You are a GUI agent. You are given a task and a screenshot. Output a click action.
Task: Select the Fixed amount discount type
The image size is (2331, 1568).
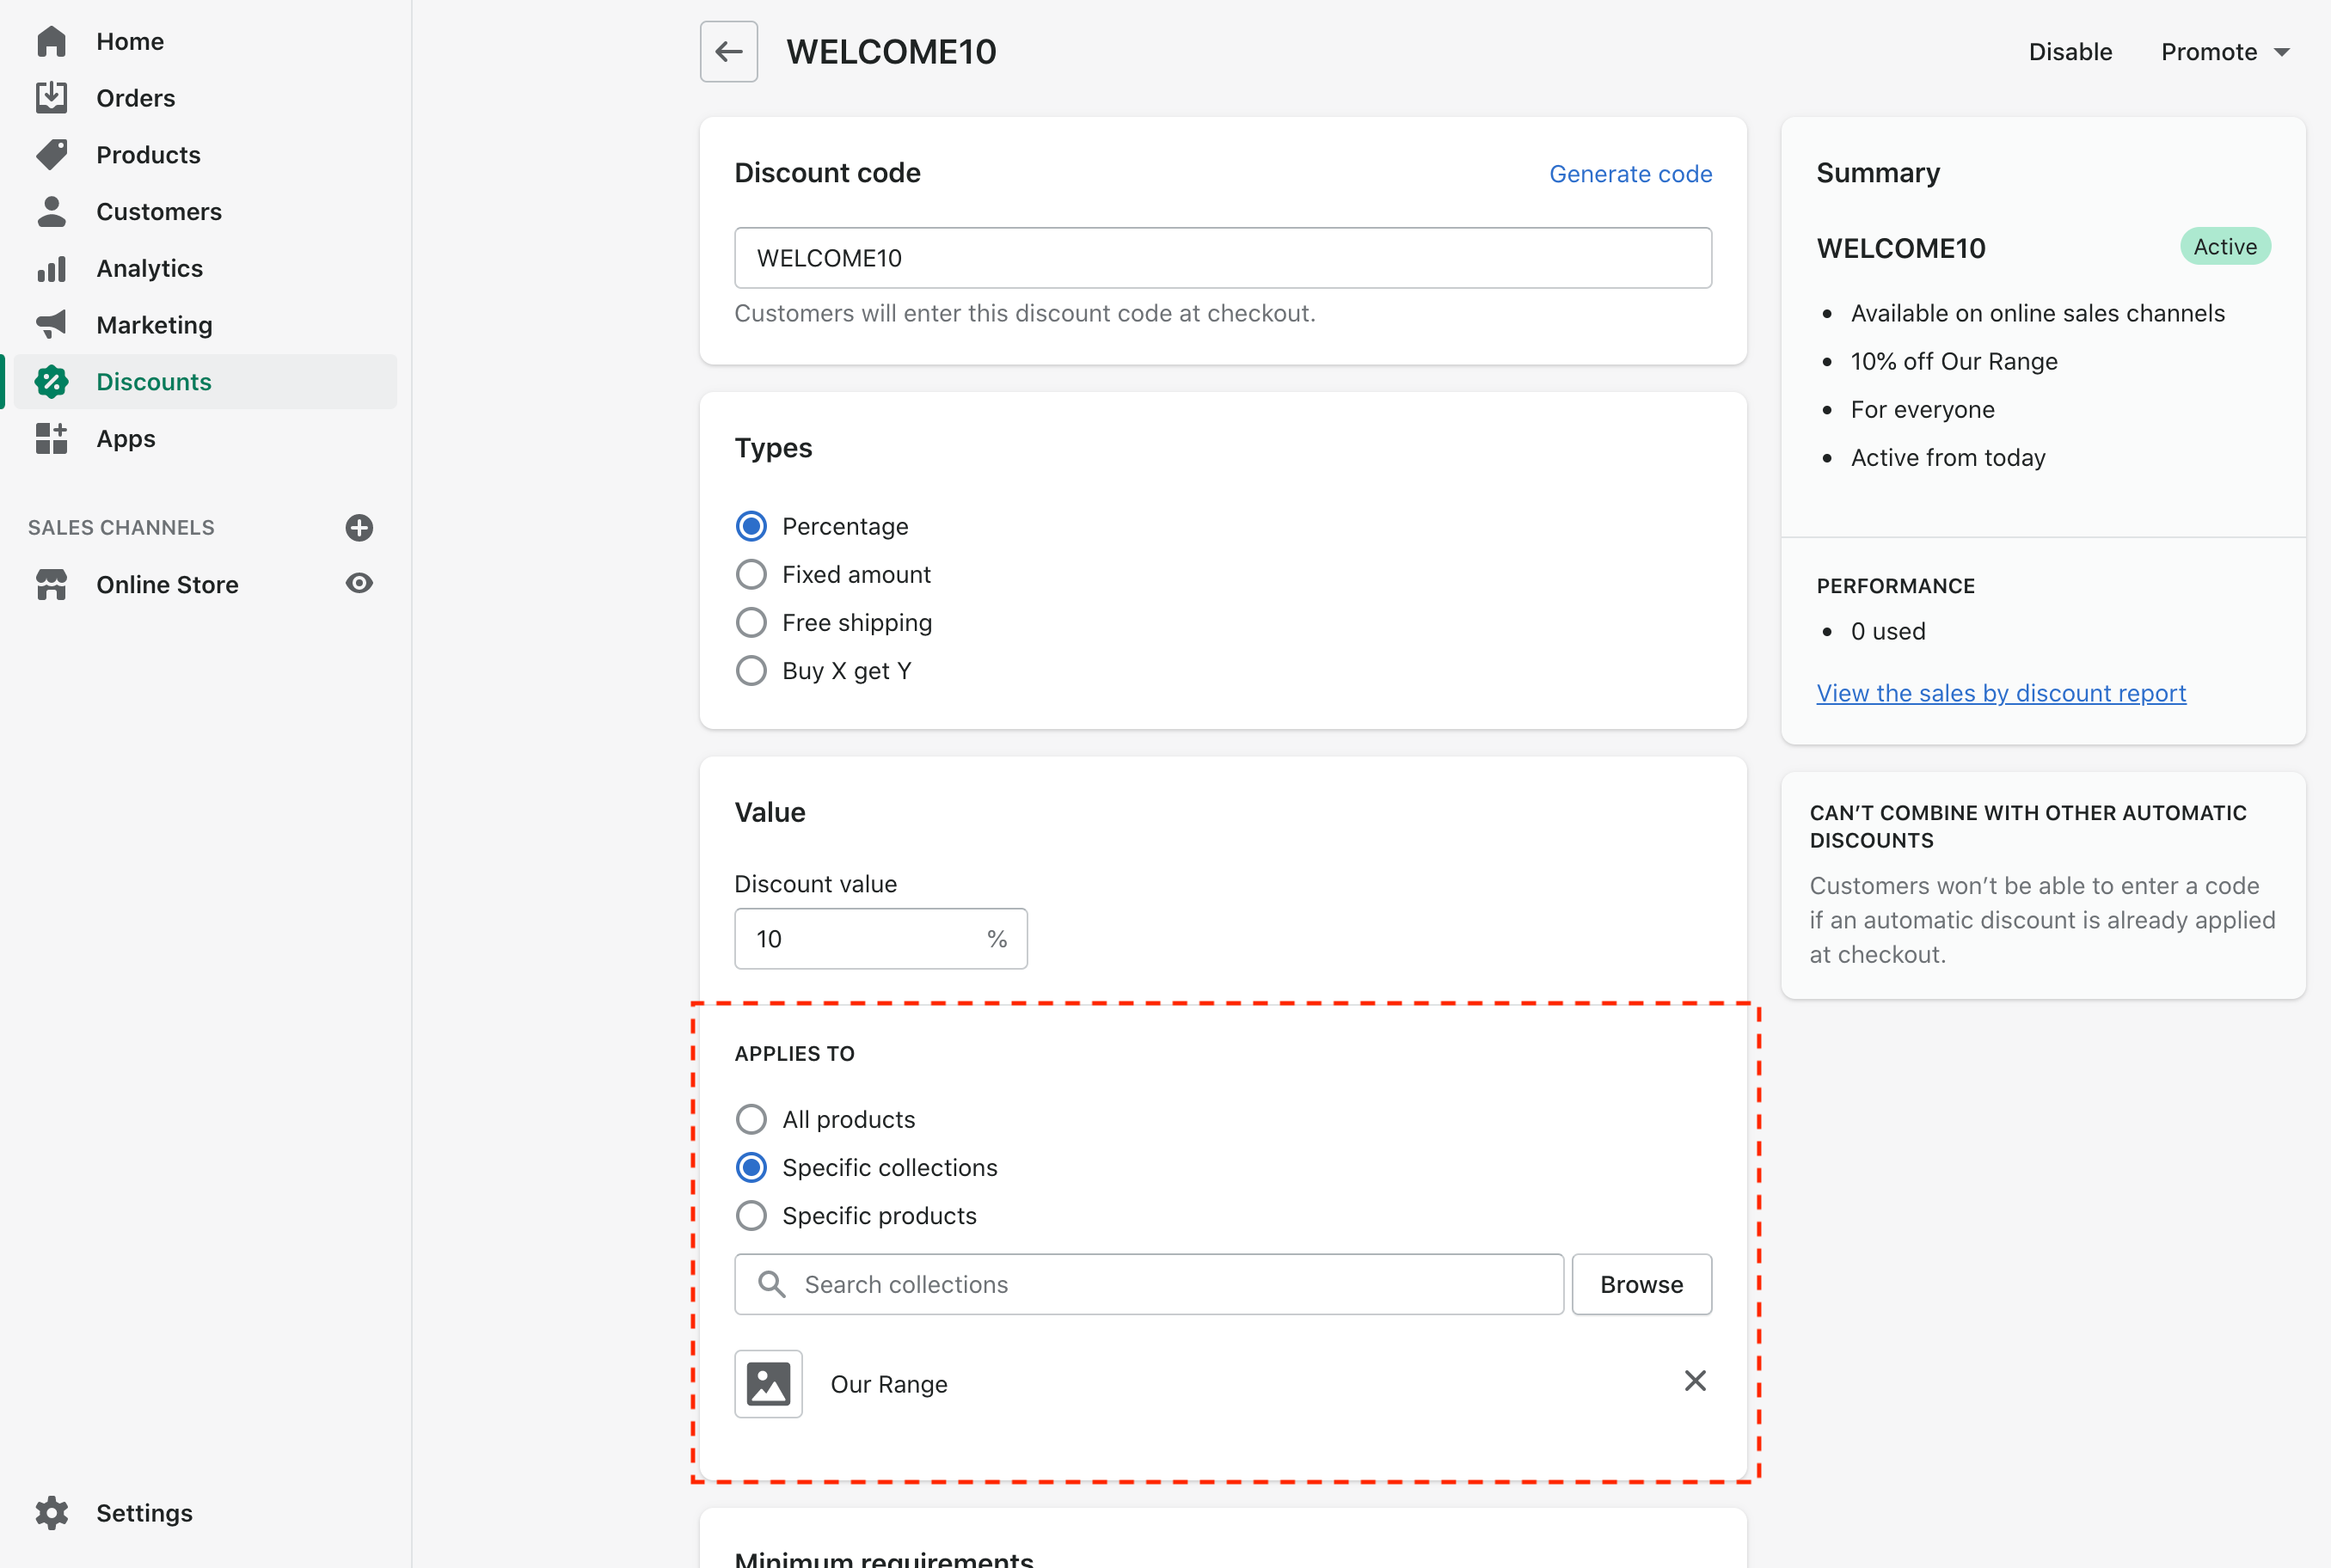751,574
